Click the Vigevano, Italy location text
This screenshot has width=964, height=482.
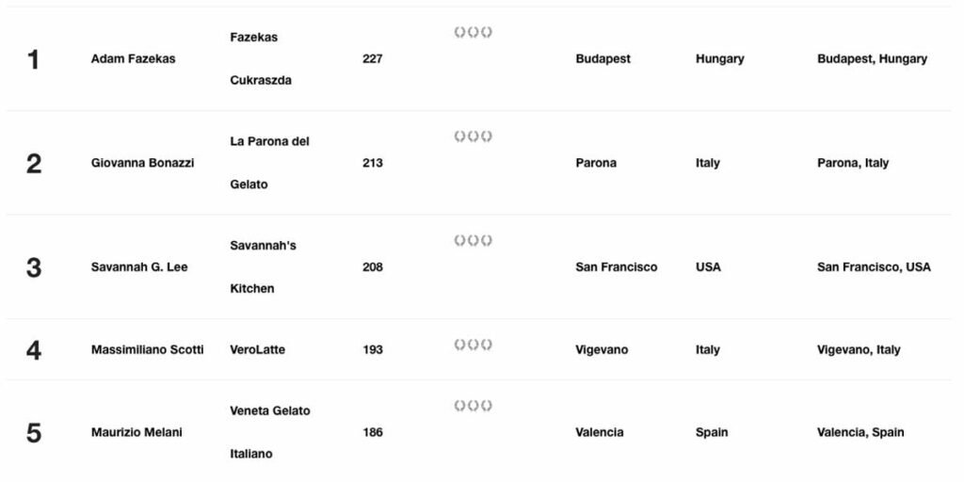[x=859, y=349]
